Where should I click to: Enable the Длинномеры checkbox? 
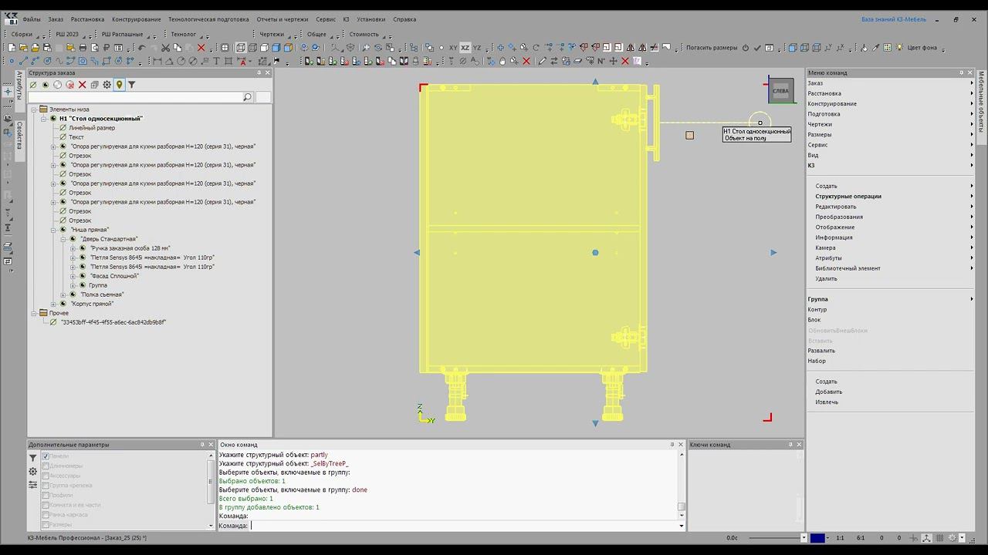46,466
